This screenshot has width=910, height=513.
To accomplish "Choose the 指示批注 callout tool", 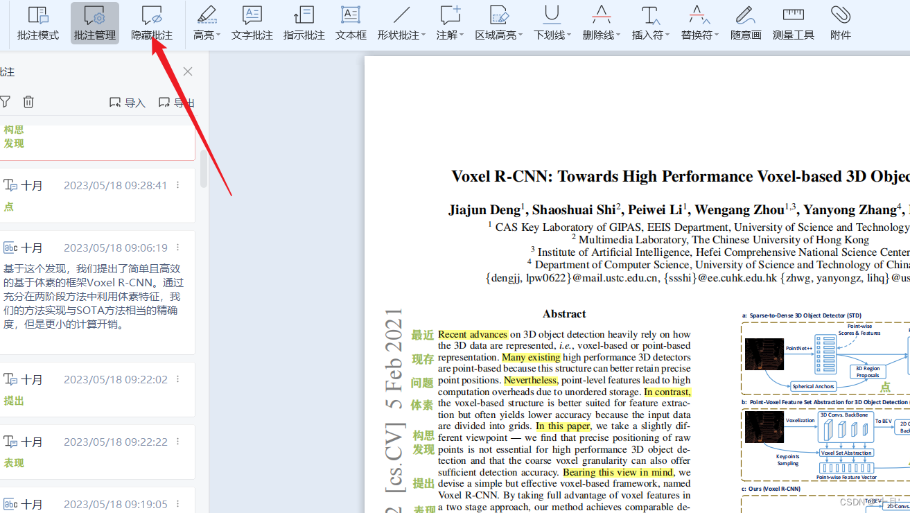I will pos(304,23).
